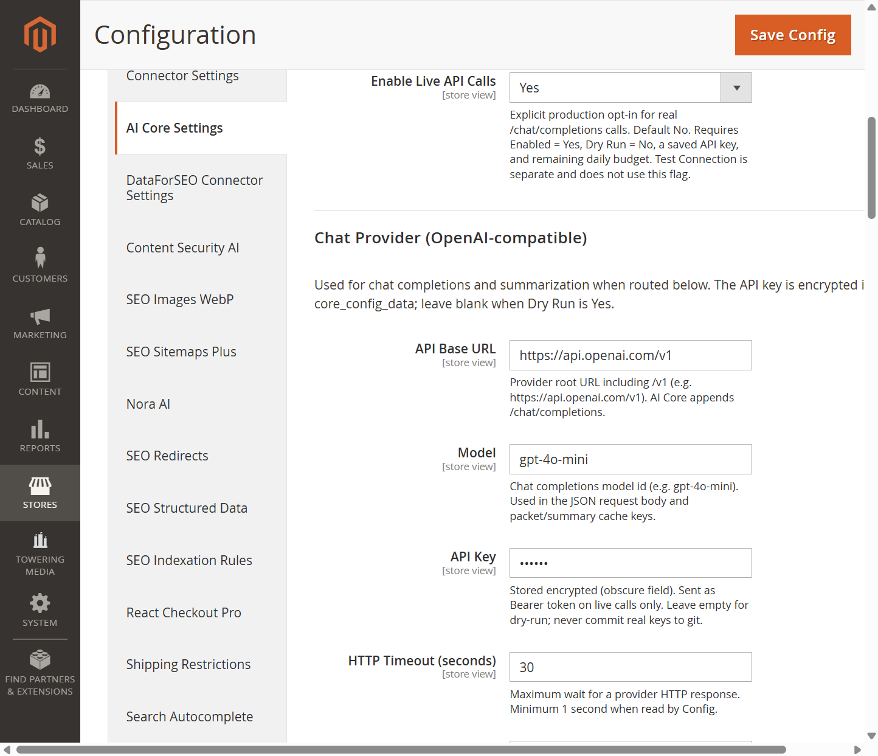878x756 pixels.
Task: Focus the HTTP Timeout seconds field
Action: pos(631,667)
